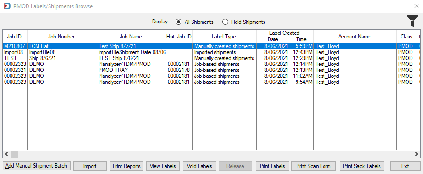Open Print Reports

126,166
